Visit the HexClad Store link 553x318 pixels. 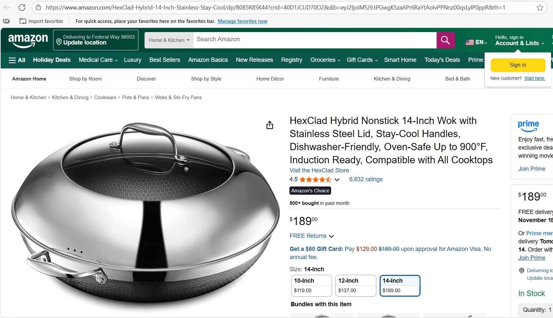(x=319, y=170)
